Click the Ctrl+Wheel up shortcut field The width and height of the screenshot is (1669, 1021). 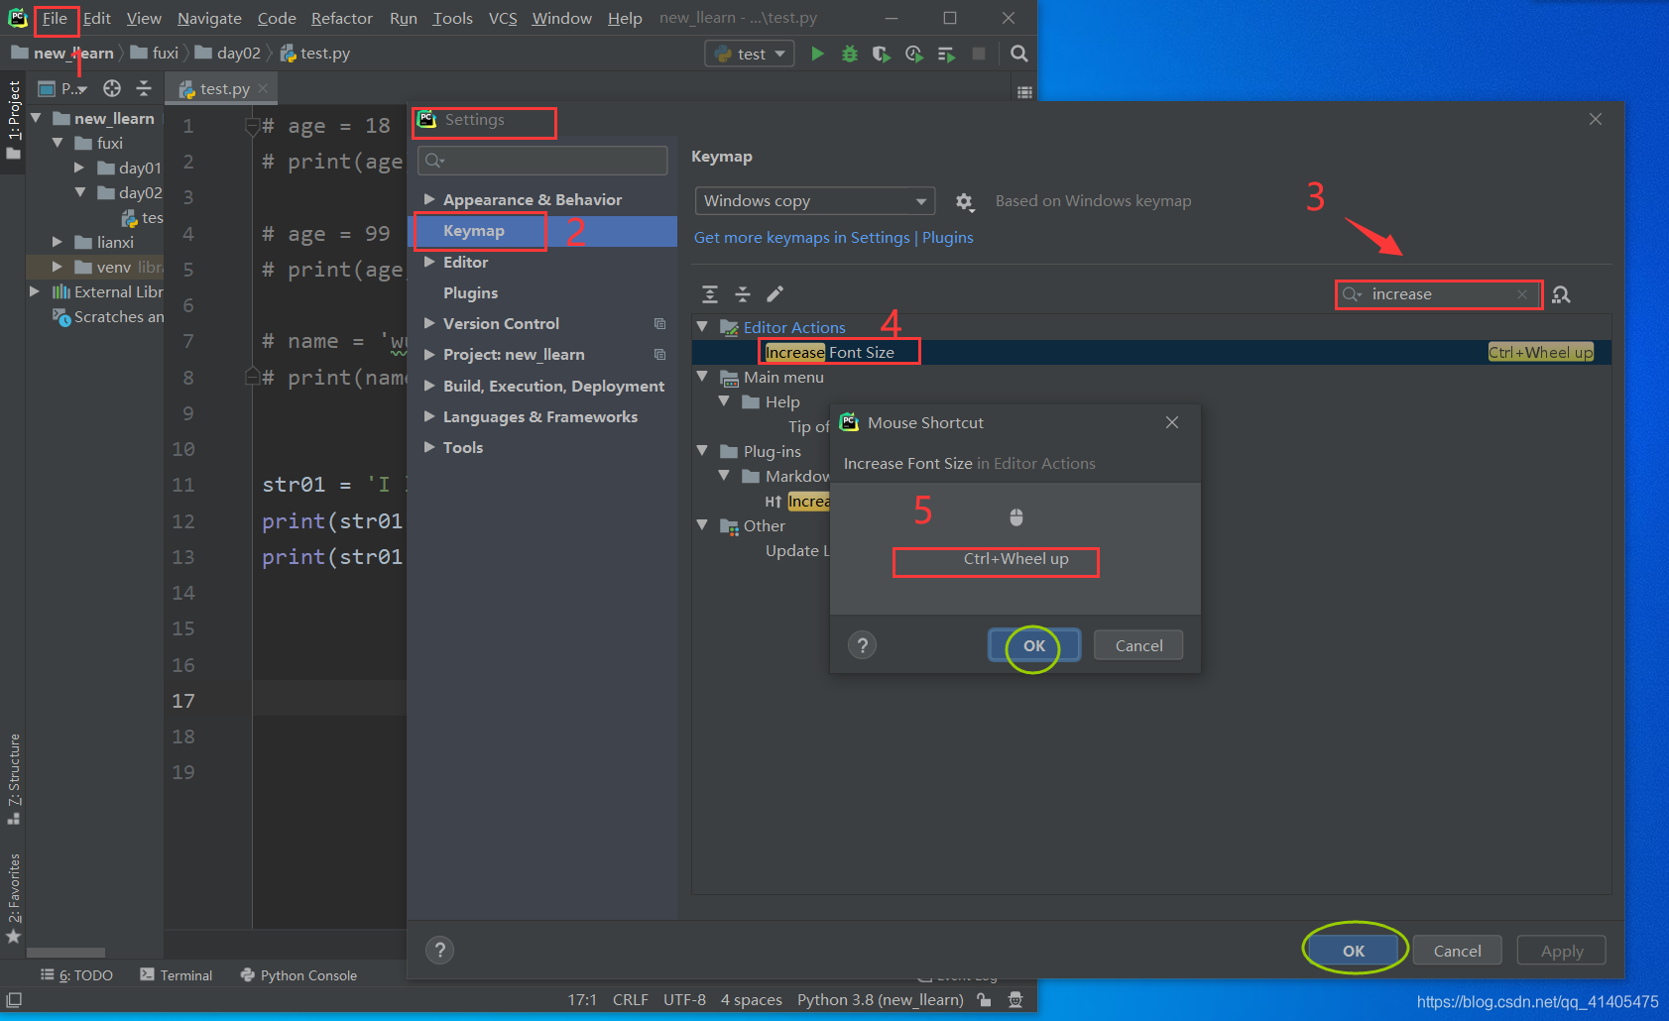(1015, 559)
